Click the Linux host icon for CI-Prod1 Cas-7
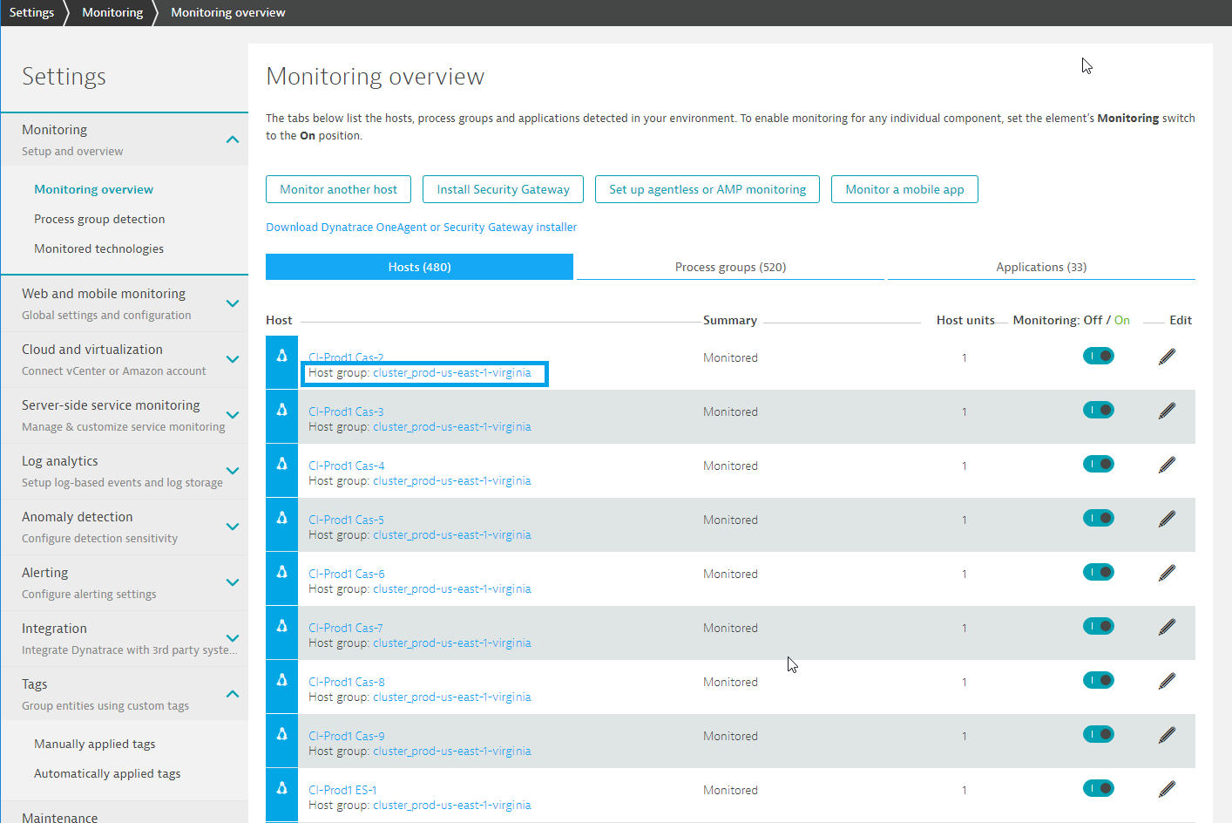This screenshot has height=823, width=1232. click(x=281, y=626)
